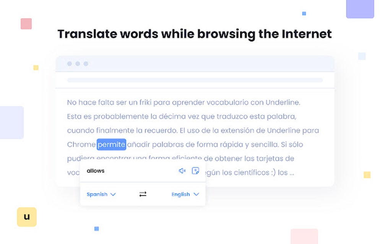Expand the chevron next to "Spanish"
390x244 pixels.
[x=113, y=194]
